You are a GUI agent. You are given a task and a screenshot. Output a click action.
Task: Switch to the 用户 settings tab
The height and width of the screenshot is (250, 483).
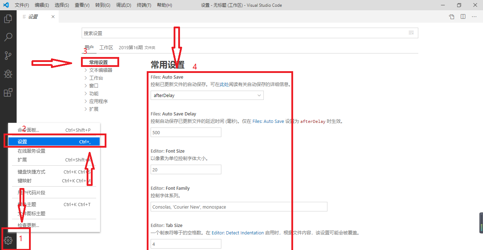89,47
